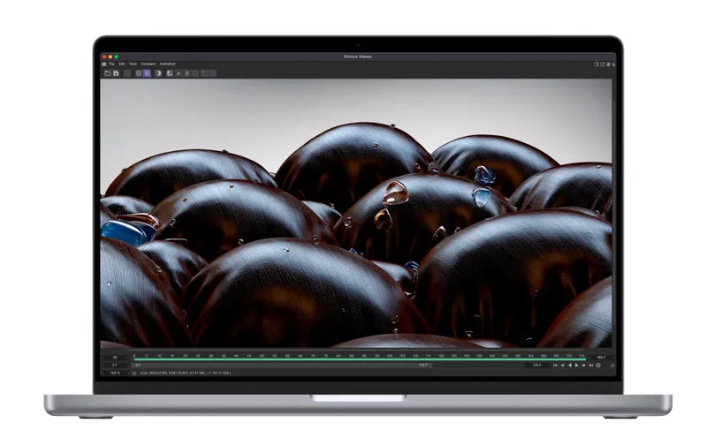Click the hamburger menu icon beside File
The width and height of the screenshot is (707, 446).
tap(103, 64)
